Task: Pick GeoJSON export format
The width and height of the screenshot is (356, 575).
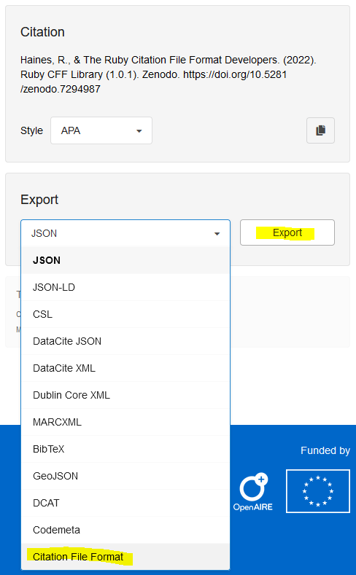Action: click(125, 476)
